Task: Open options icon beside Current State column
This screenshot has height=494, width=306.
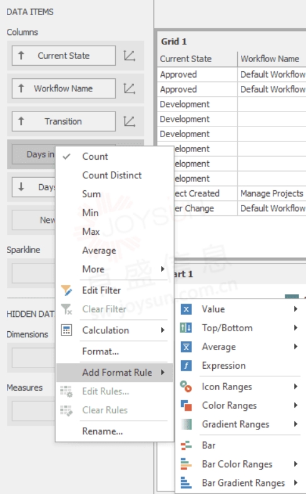Action: (x=130, y=56)
